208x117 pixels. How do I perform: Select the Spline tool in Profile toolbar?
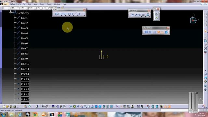pos(68,14)
